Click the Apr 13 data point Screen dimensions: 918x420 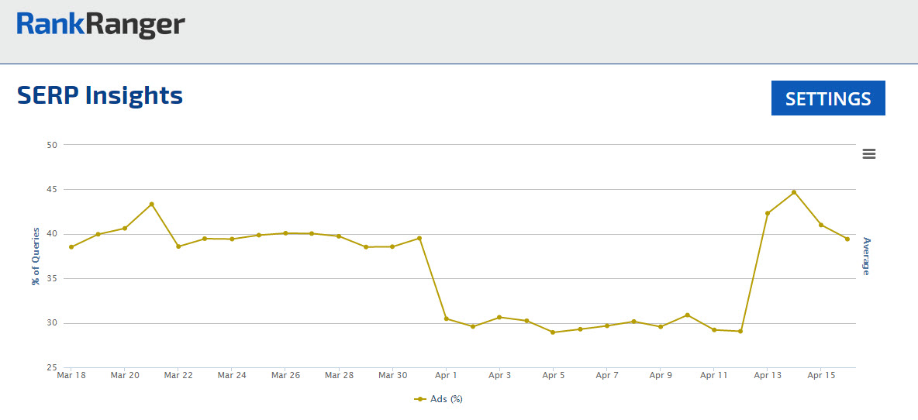coord(768,213)
